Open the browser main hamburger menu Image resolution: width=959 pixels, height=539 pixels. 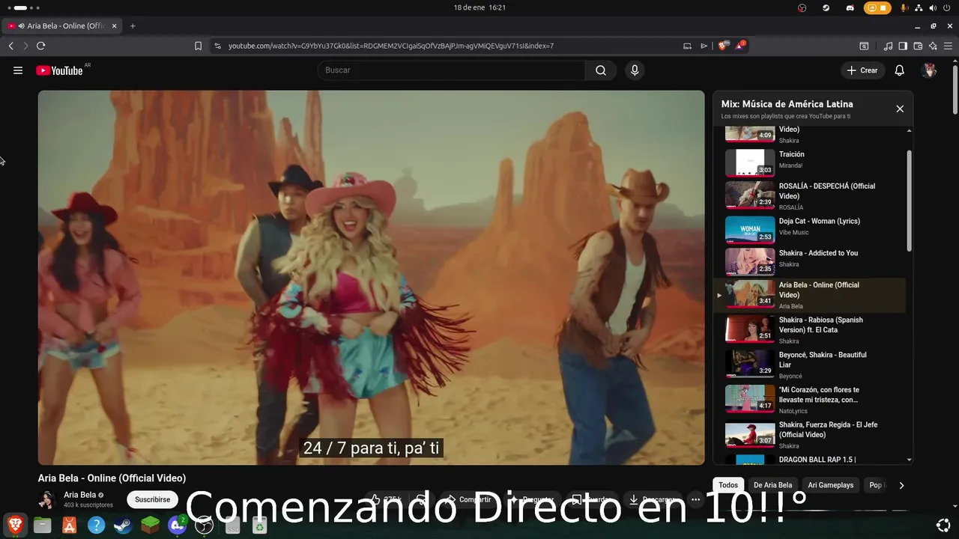pyautogui.click(x=948, y=46)
